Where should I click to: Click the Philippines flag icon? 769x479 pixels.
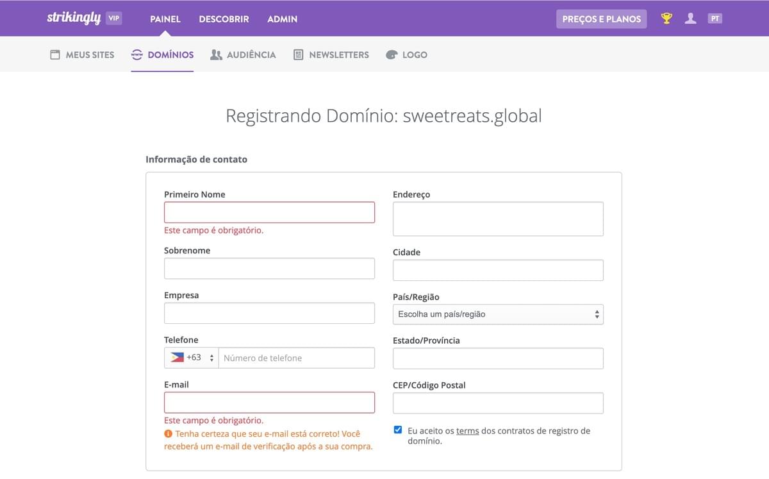coord(176,358)
